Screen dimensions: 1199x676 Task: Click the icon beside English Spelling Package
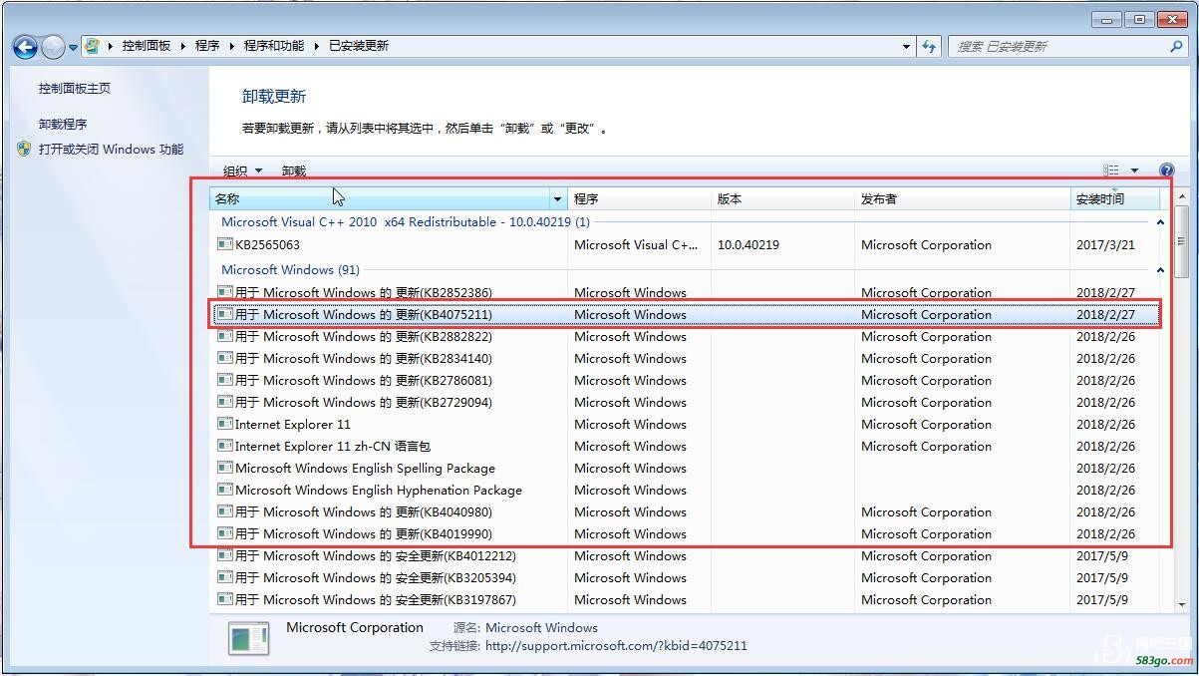click(225, 468)
